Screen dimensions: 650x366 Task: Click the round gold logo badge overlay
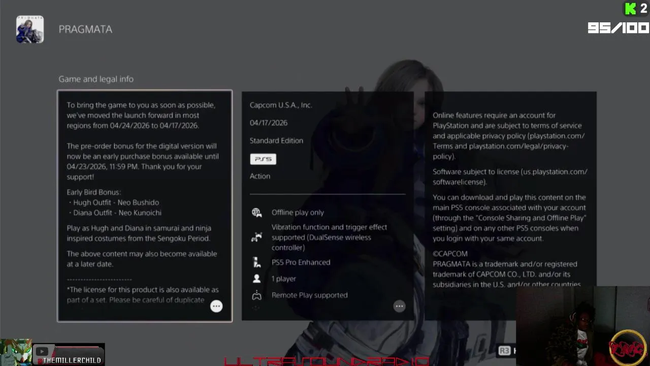point(628,348)
